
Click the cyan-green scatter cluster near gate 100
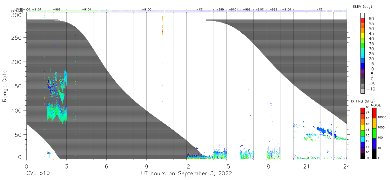point(57,113)
